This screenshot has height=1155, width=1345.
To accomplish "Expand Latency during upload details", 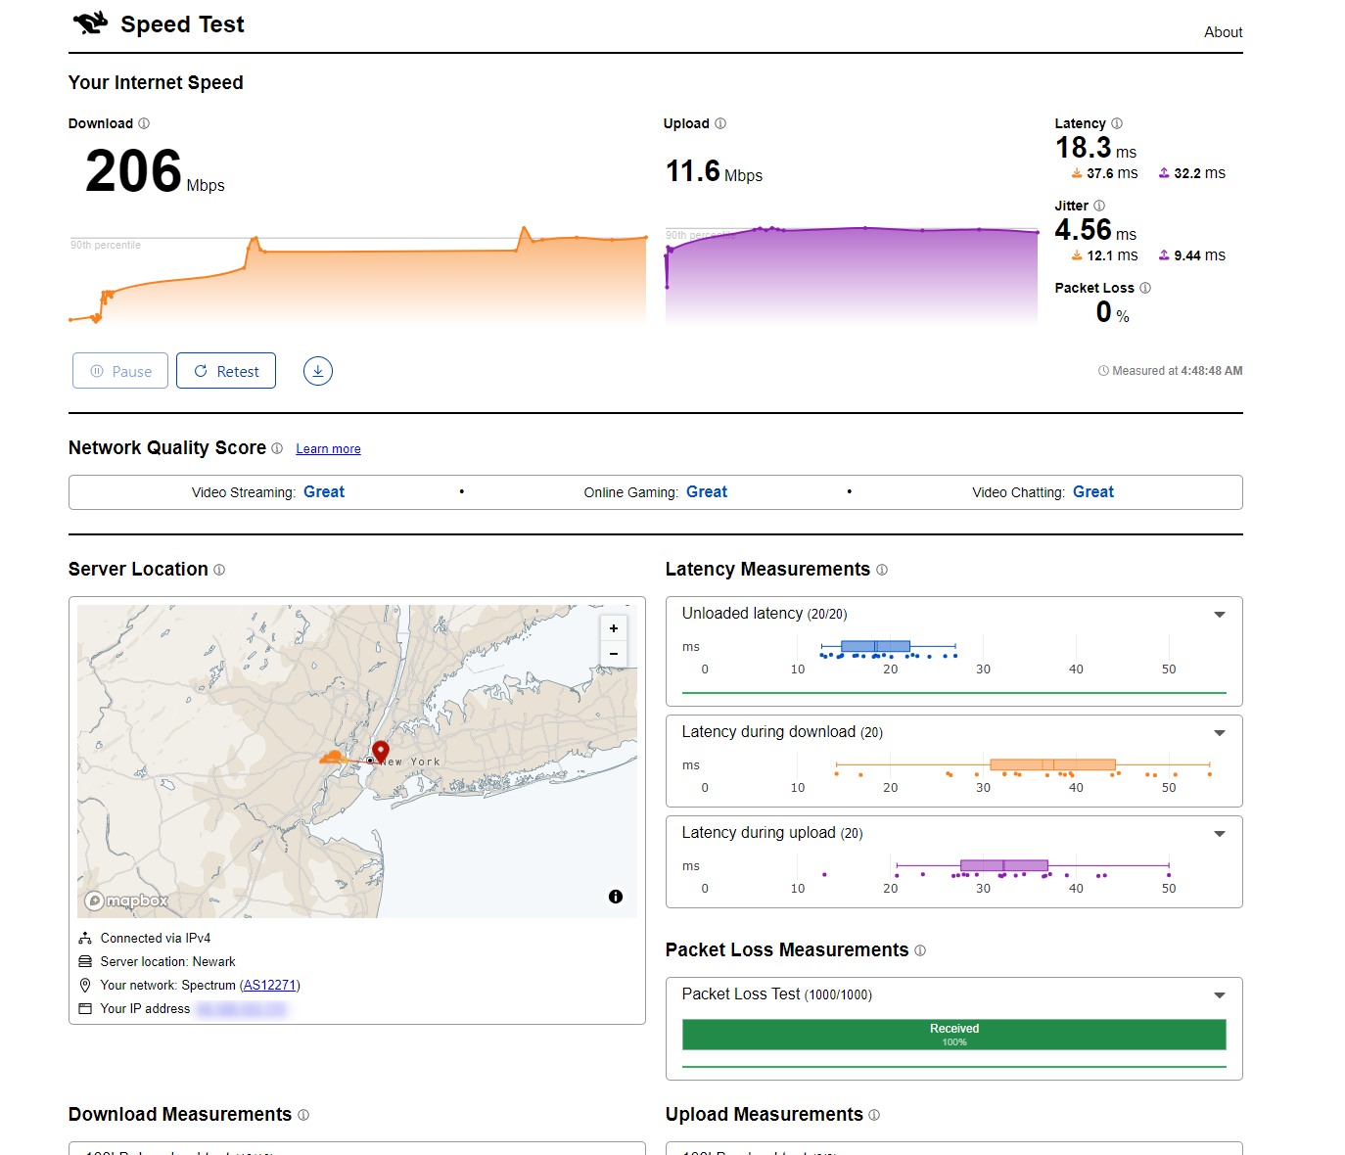I will click(1220, 834).
